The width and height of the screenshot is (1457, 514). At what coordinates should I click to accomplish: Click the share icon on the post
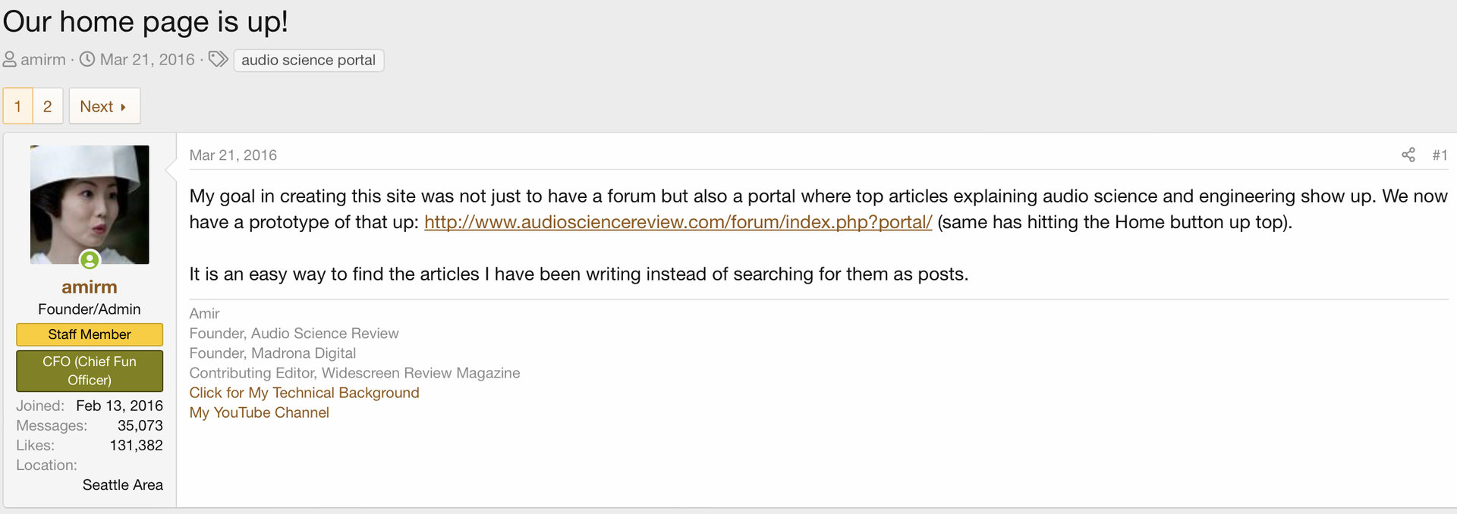click(x=1408, y=155)
